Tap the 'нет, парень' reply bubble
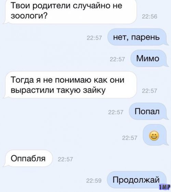 pos(138,37)
